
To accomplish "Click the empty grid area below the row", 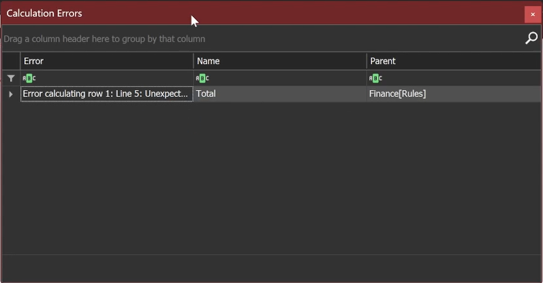I will pos(273,177).
